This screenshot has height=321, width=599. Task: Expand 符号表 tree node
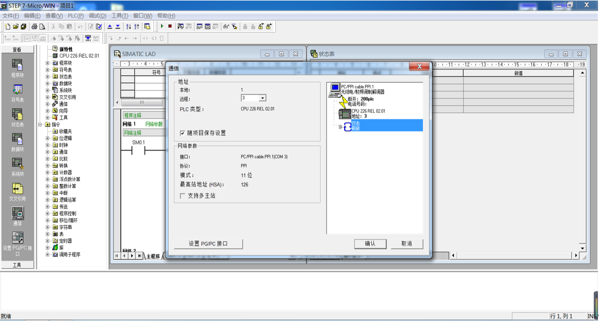click(x=48, y=70)
